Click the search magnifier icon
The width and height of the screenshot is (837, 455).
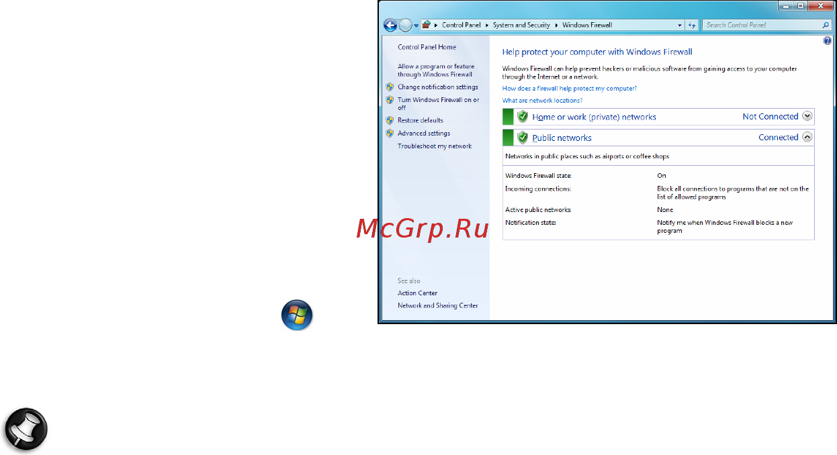click(x=826, y=25)
